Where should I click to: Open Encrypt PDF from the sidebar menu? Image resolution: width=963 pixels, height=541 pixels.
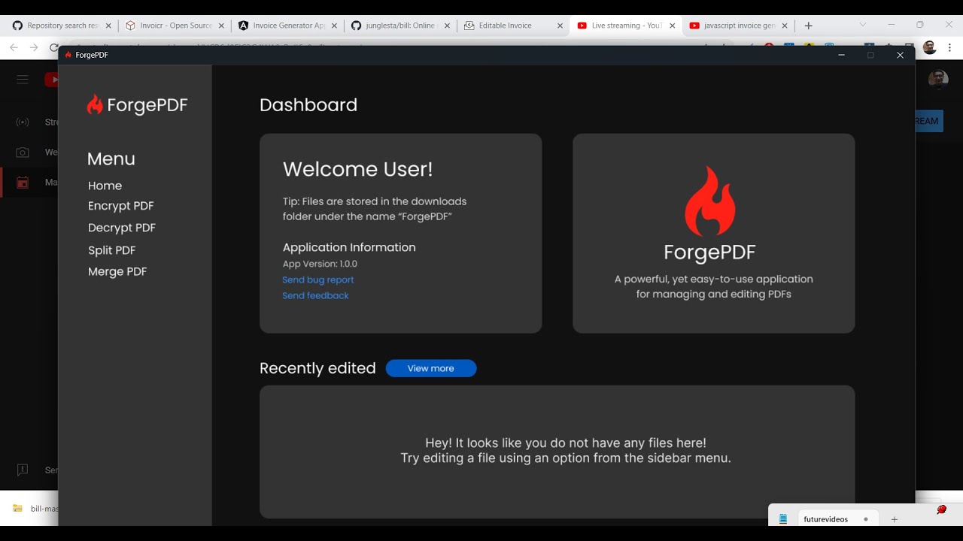[120, 206]
